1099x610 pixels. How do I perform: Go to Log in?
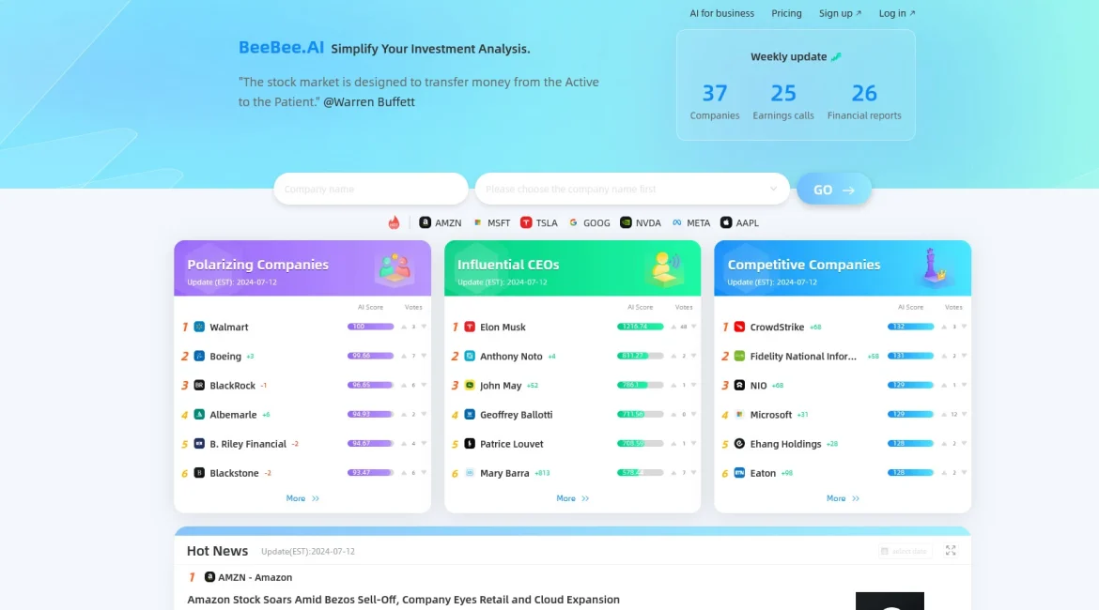pyautogui.click(x=897, y=13)
